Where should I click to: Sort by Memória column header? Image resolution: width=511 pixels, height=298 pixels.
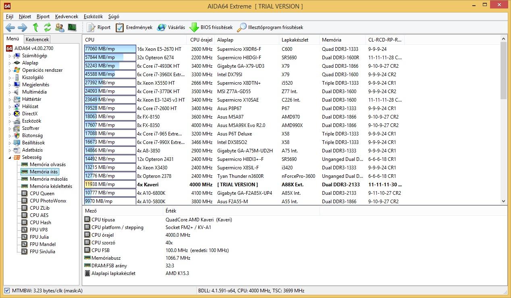click(x=342, y=40)
